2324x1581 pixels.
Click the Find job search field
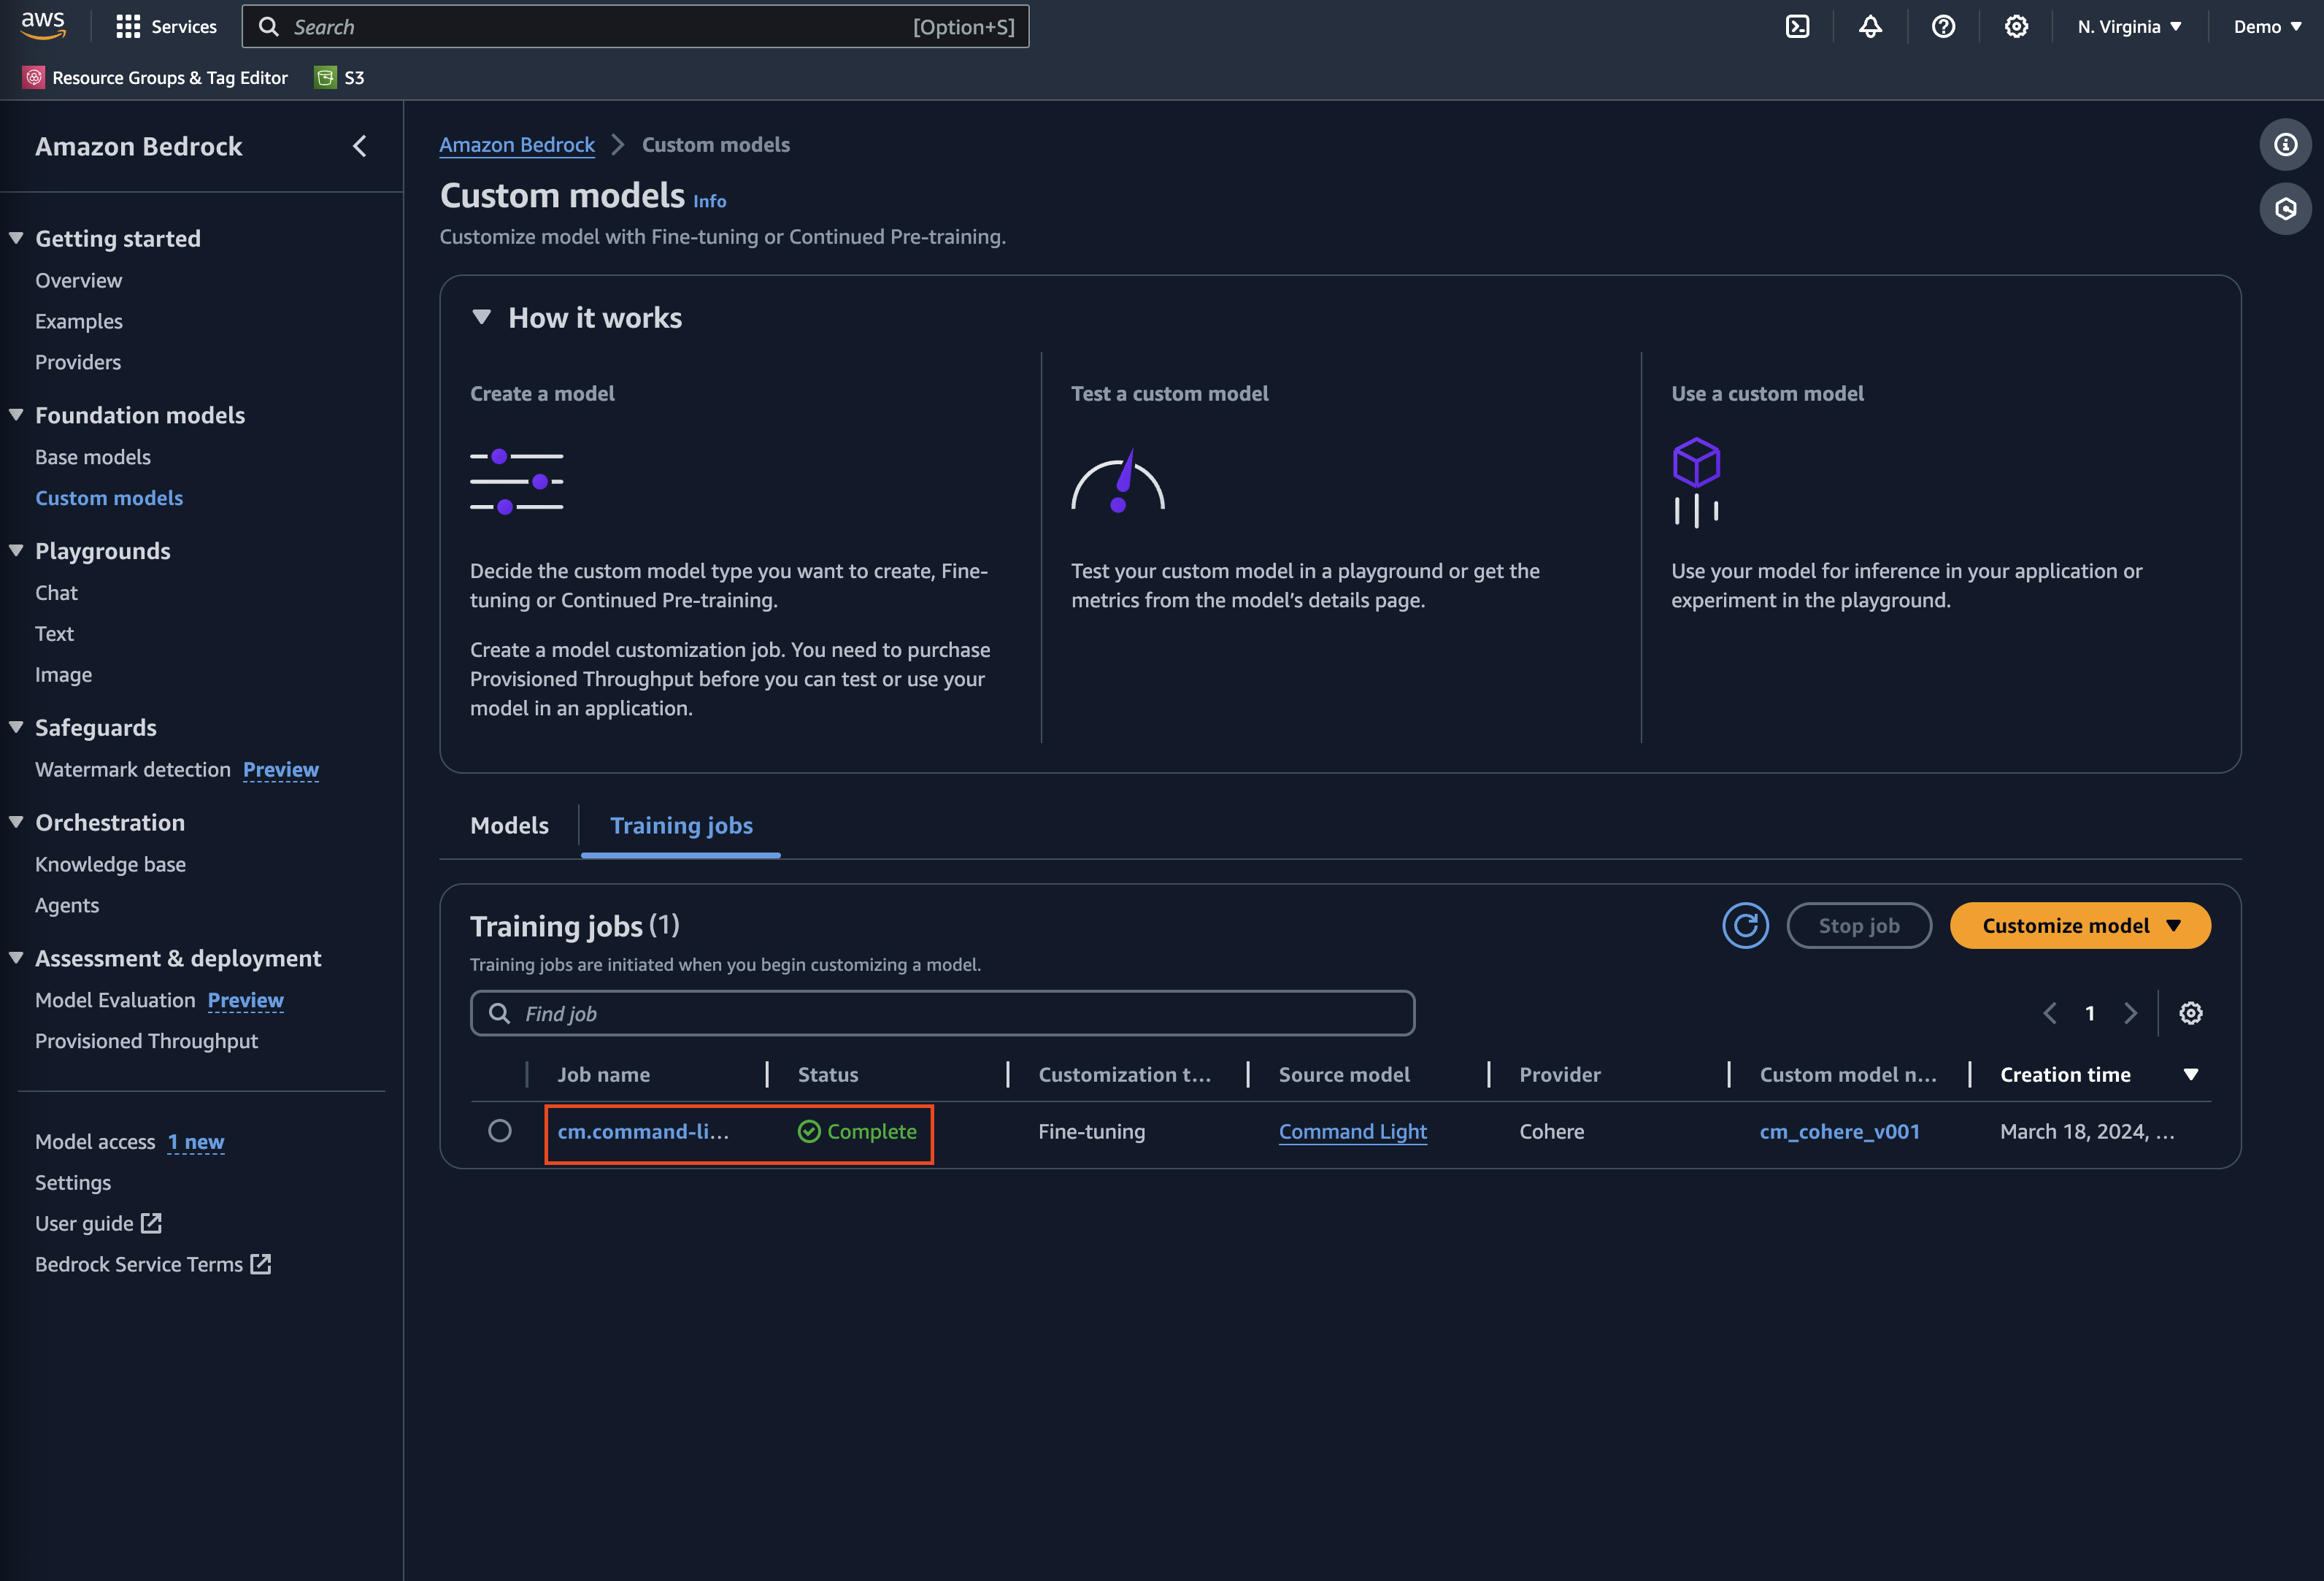click(941, 1012)
